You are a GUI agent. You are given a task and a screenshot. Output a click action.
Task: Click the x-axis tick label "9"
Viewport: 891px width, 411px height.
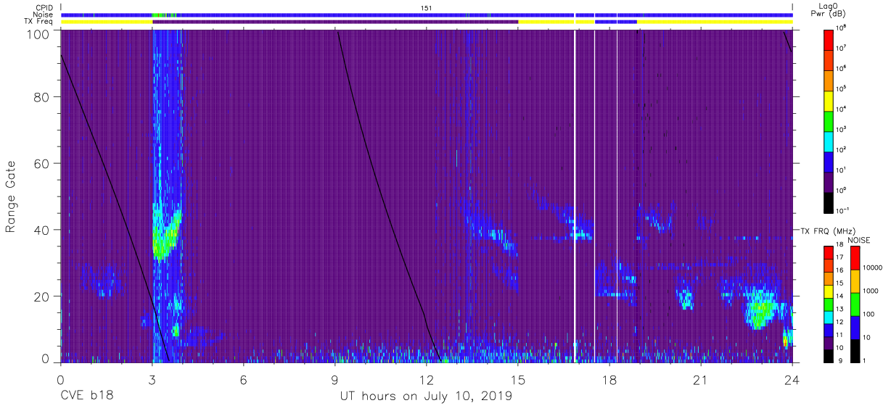pos(335,380)
